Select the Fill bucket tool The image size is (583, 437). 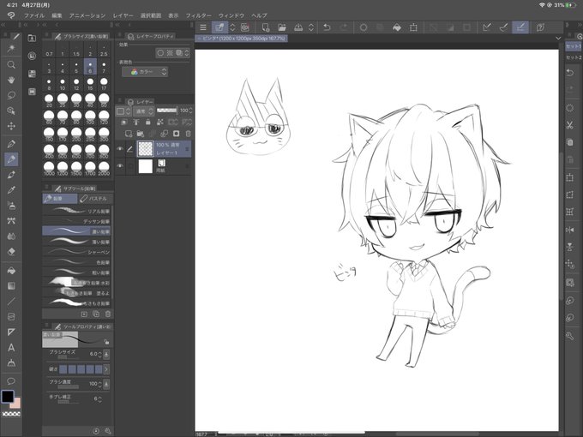pos(11,271)
